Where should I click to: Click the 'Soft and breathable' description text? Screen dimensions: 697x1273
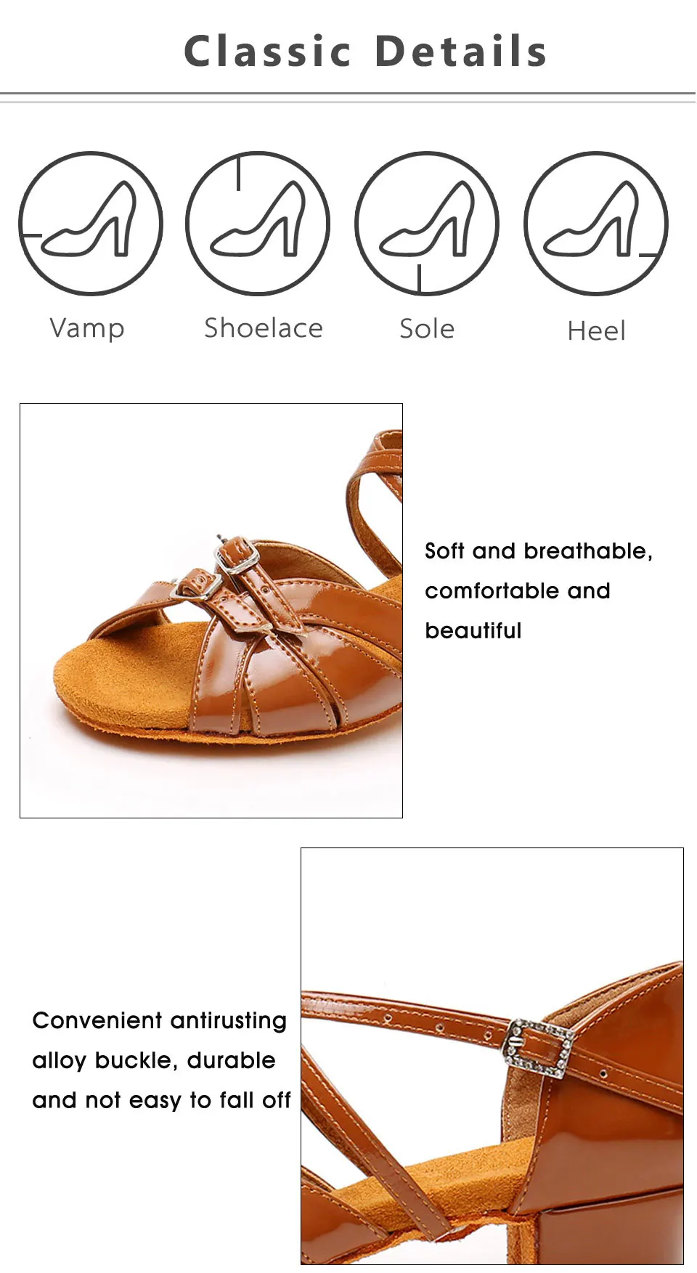[538, 590]
